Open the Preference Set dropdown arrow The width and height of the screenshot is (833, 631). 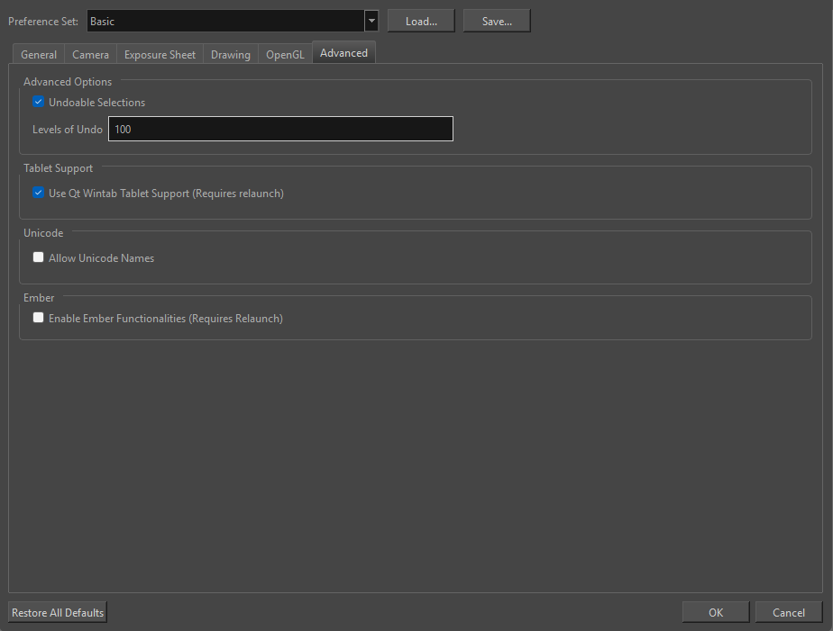point(371,22)
